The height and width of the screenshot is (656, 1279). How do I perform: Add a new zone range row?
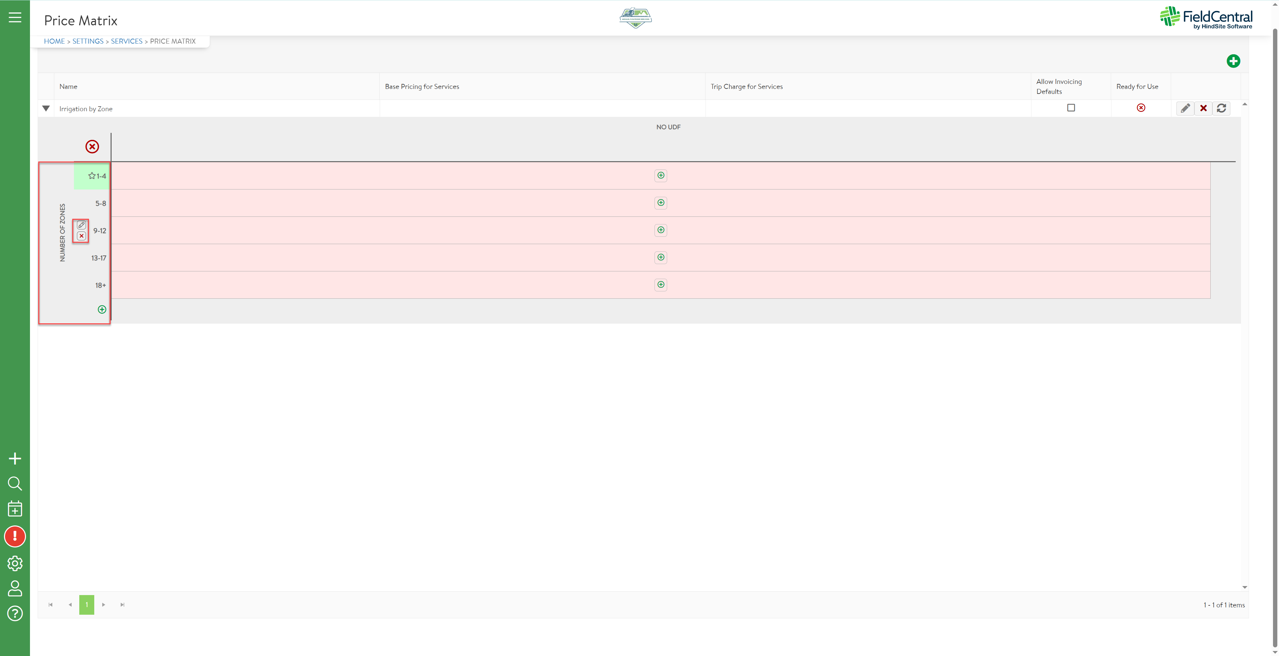[102, 310]
